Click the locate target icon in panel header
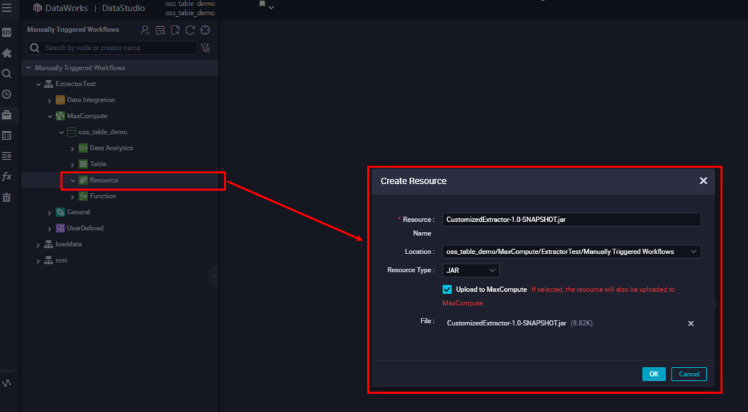This screenshot has width=748, height=412. click(x=205, y=30)
